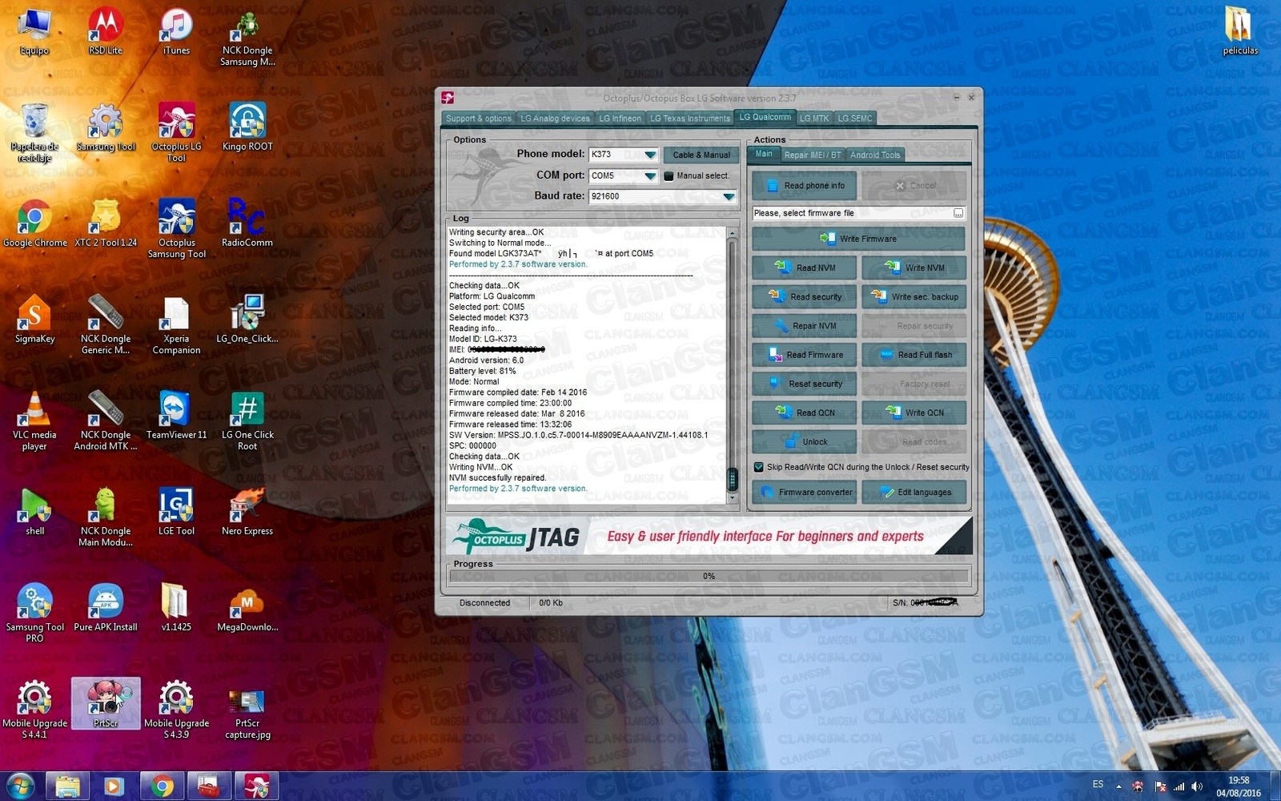Launch Octoplus LG Tool desktop shortcut

point(176,134)
